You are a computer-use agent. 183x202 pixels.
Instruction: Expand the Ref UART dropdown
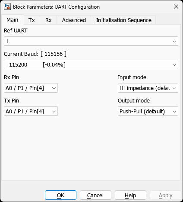91,41
